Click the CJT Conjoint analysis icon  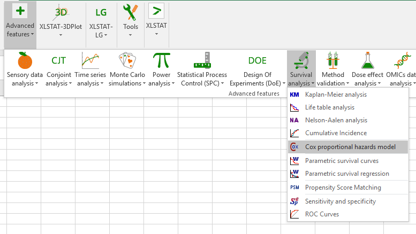58,60
